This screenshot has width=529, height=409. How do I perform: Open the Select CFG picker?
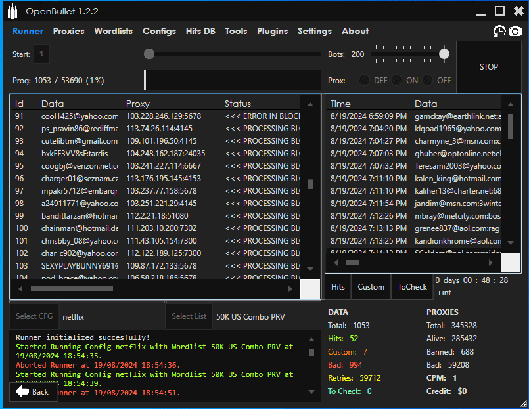tap(34, 316)
